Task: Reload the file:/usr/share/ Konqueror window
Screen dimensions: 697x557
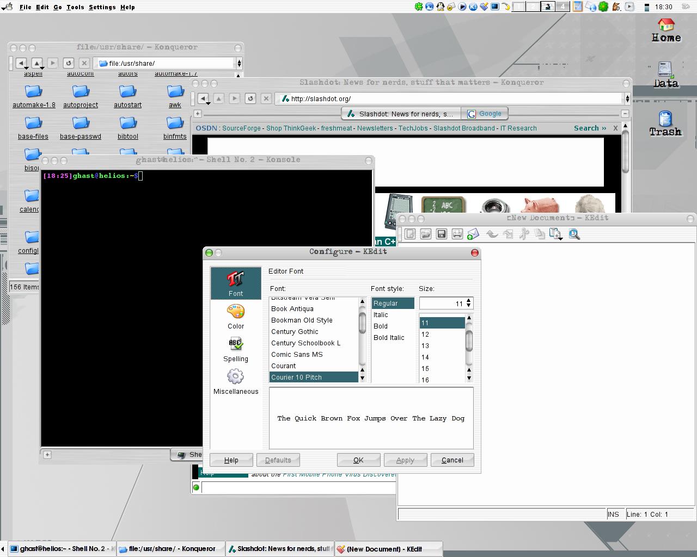Action: click(x=68, y=63)
